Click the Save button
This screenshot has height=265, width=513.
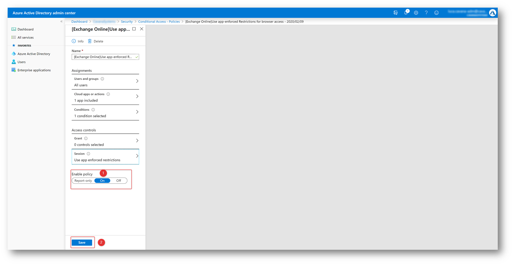pos(82,242)
